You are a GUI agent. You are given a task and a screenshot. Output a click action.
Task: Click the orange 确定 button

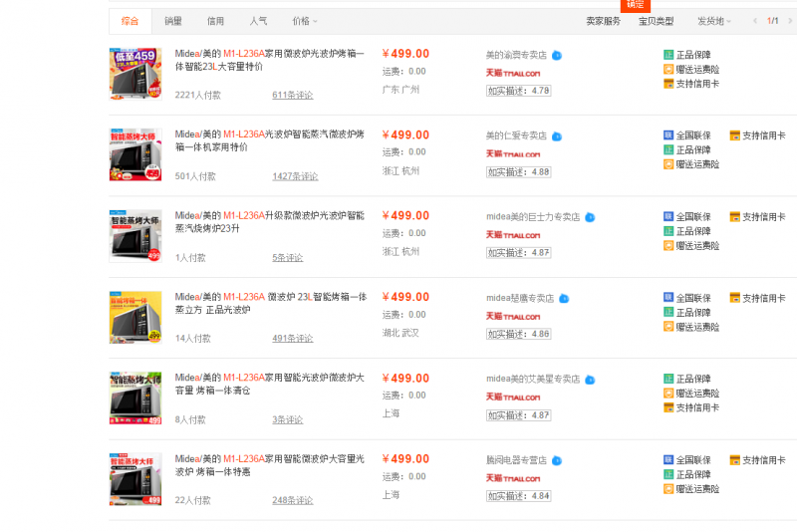click(636, 5)
